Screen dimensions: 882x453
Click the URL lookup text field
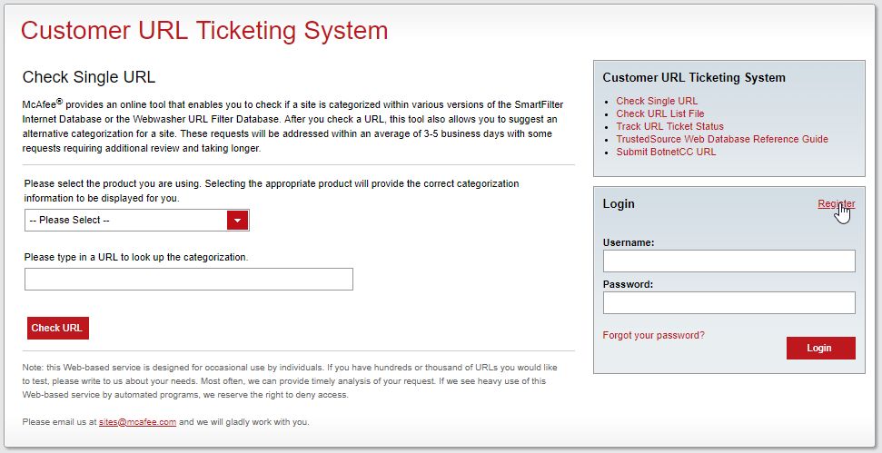(189, 280)
